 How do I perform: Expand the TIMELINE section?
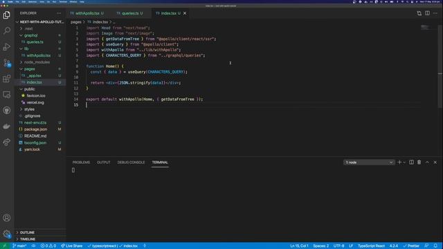[40, 239]
